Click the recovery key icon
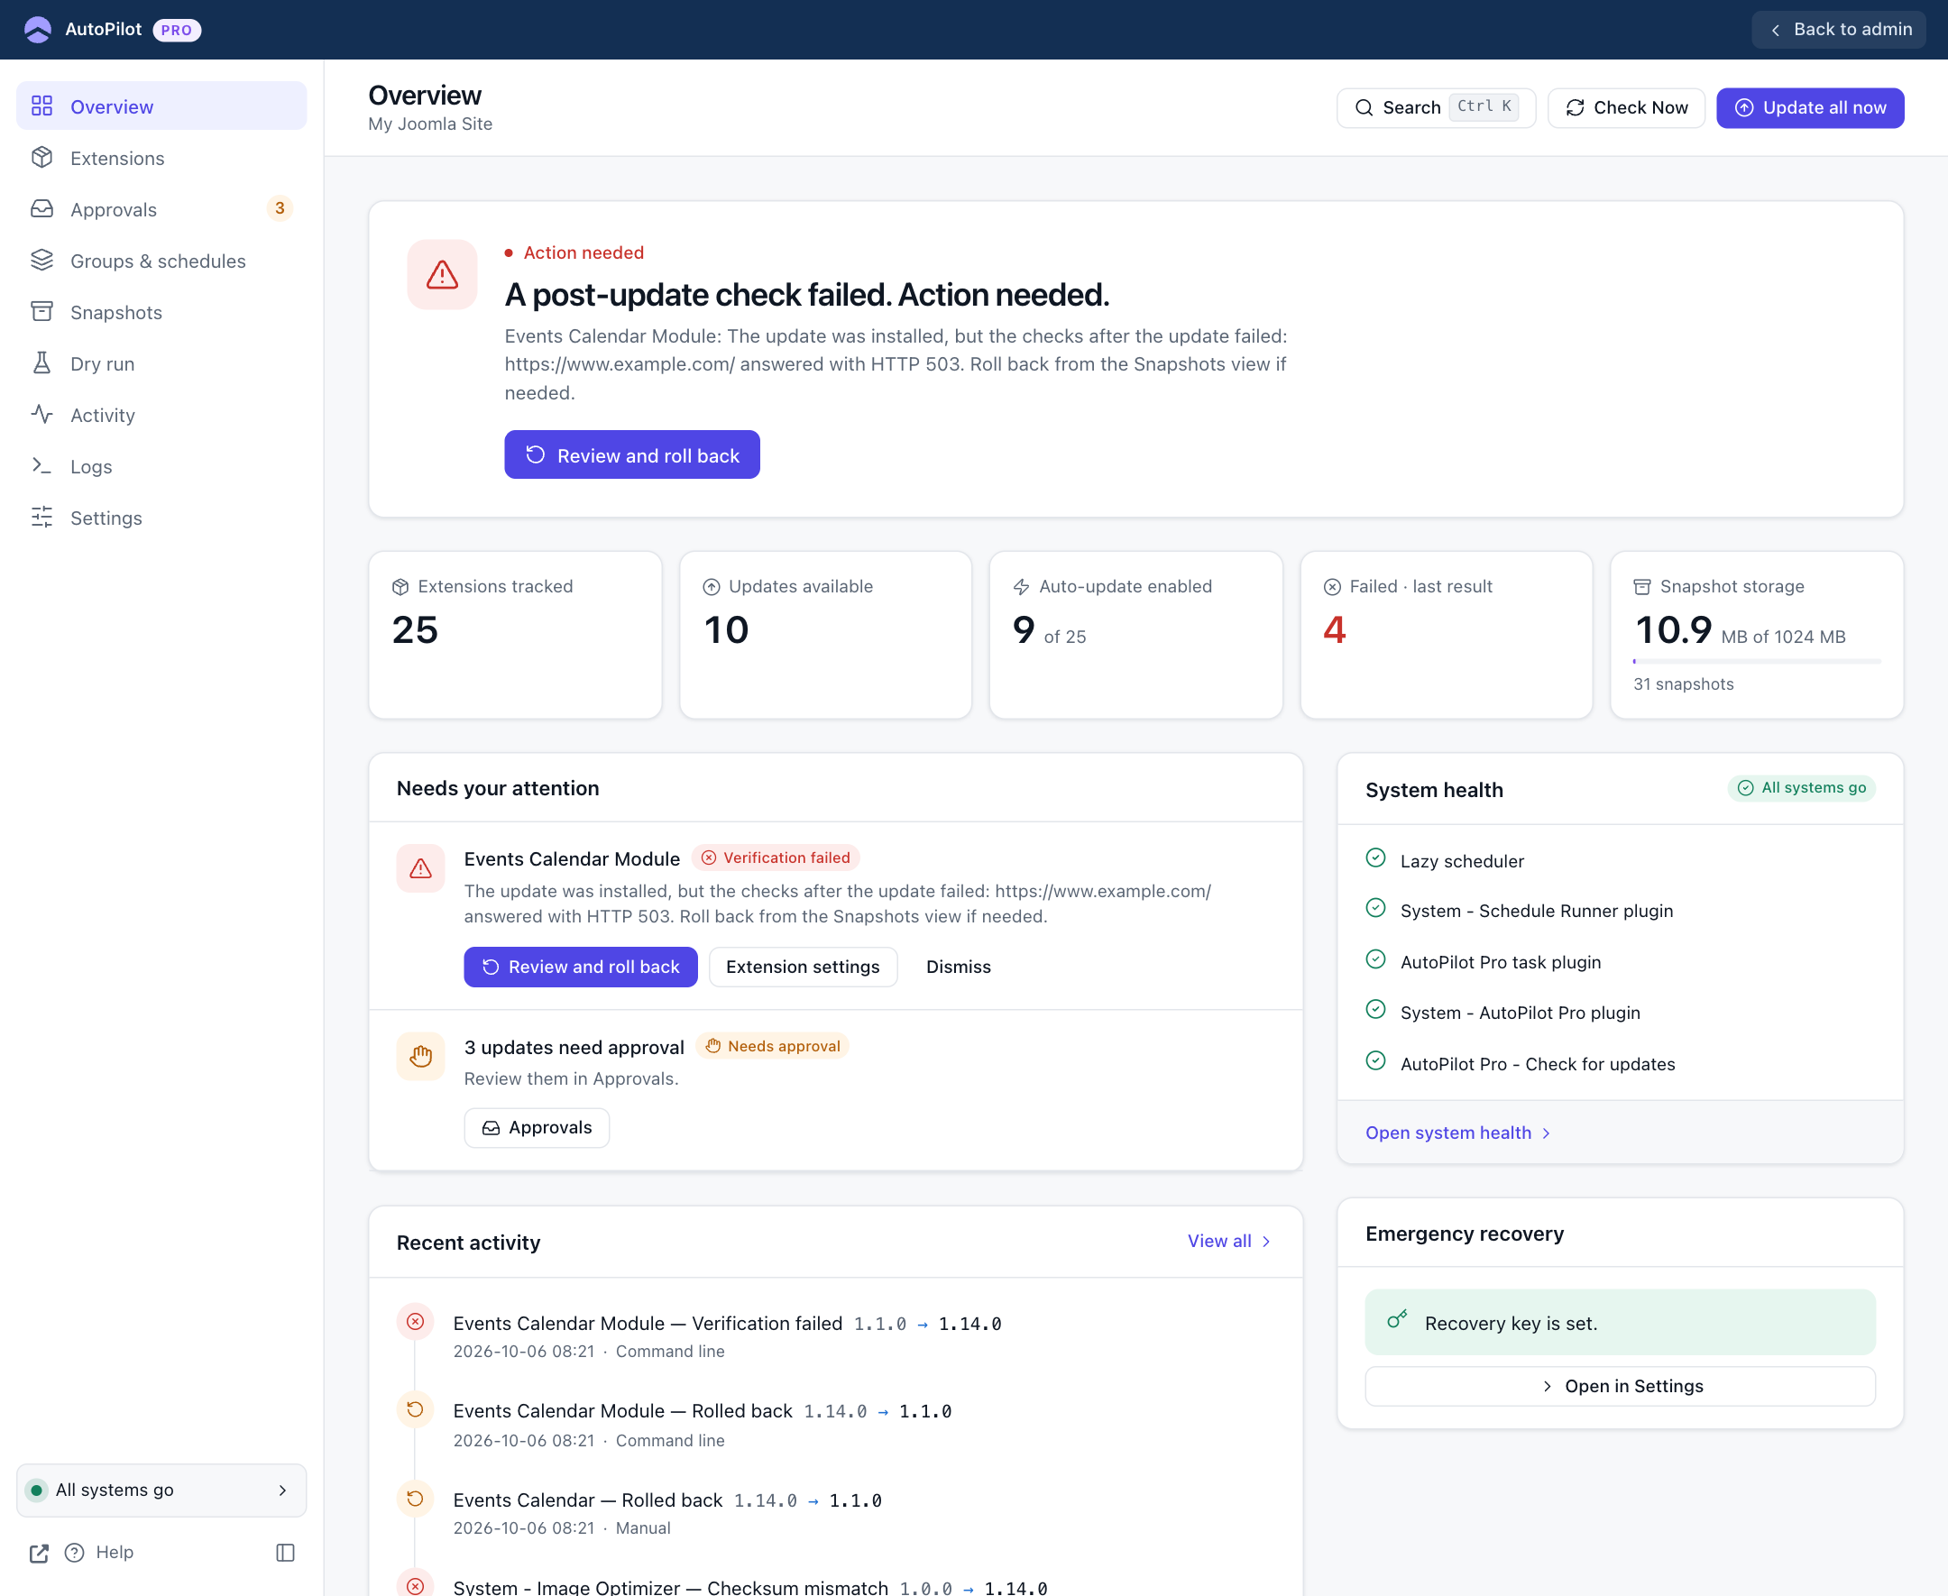This screenshot has height=1596, width=1948. pos(1397,1320)
